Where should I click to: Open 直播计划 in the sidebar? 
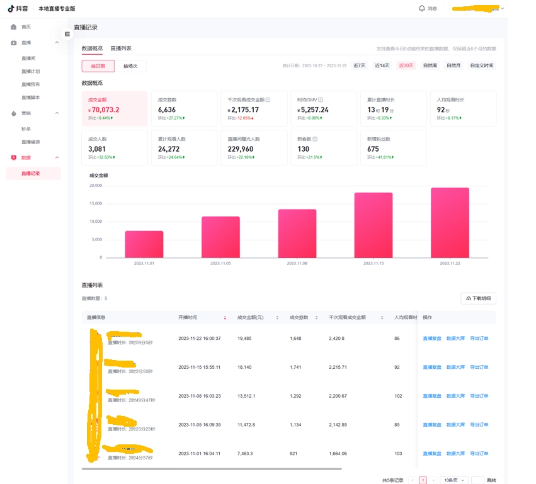click(x=30, y=71)
